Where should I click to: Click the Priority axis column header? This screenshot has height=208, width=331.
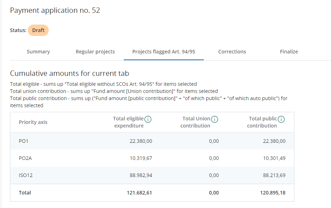click(33, 122)
